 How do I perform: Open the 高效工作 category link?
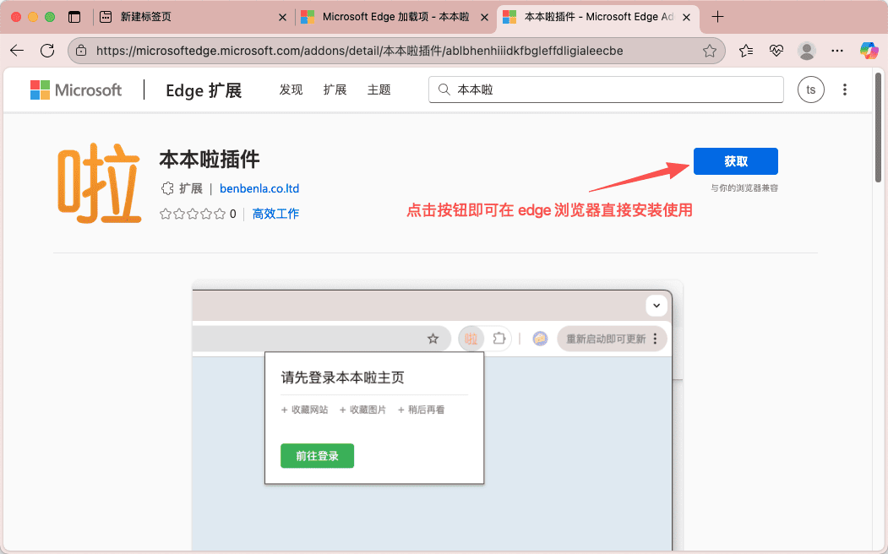click(275, 215)
